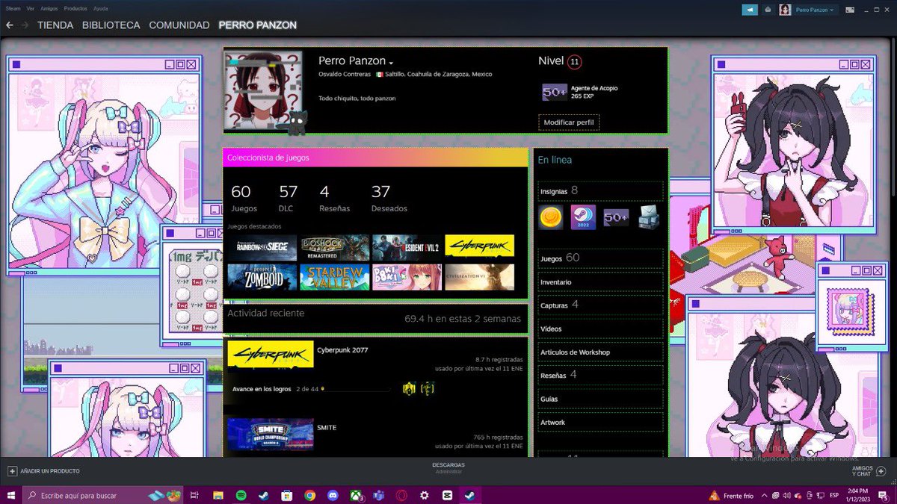
Task: Open the Reseñas sidebar link
Action: coord(600,375)
